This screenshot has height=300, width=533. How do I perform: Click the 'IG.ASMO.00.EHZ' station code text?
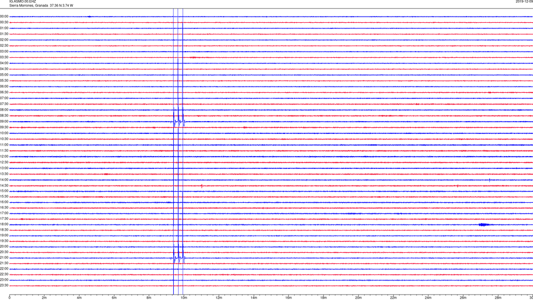(x=22, y=2)
